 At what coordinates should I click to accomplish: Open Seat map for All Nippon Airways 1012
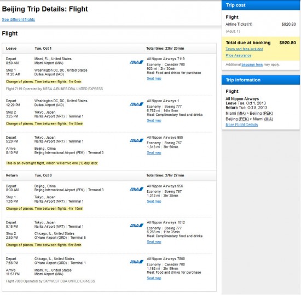click(154, 241)
